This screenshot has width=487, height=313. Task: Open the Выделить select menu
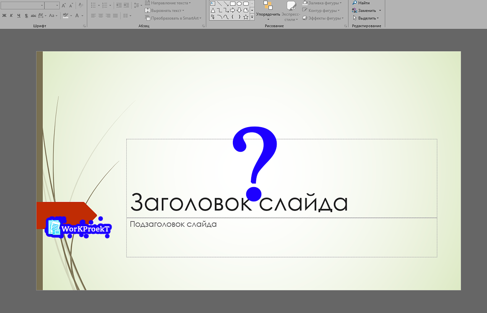[366, 18]
